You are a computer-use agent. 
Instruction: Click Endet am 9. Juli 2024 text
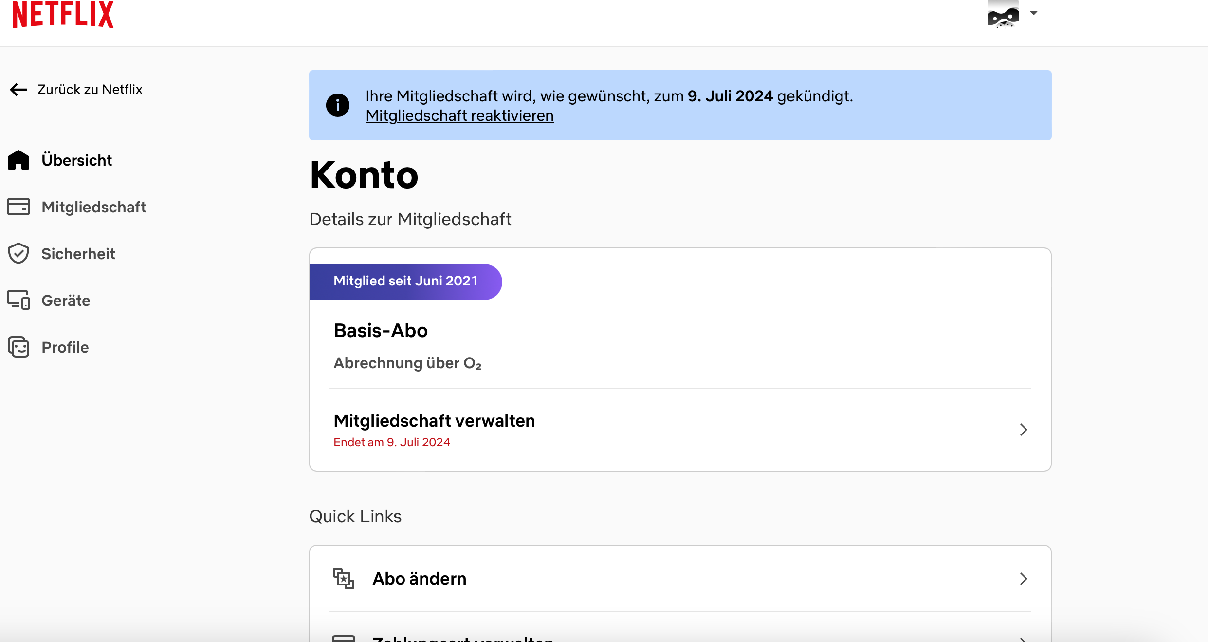392,442
